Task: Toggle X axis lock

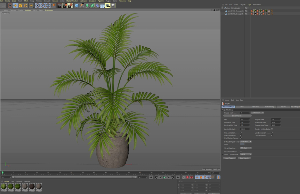Action: (x=38, y=6)
